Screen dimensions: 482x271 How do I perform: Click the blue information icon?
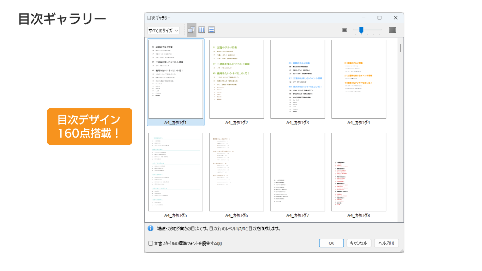[x=151, y=228]
